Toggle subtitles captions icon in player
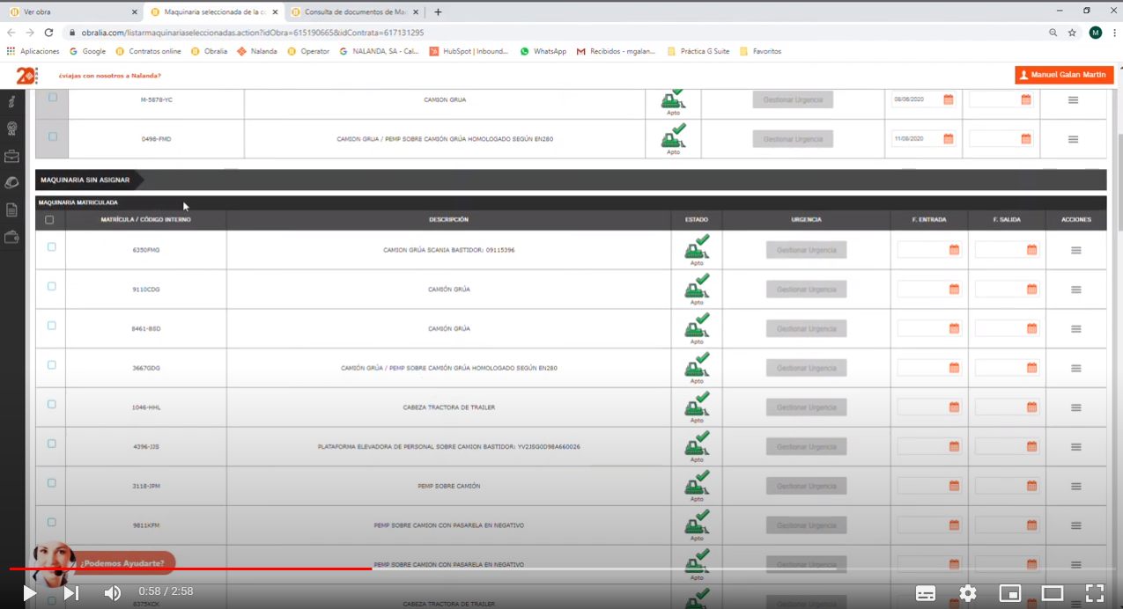Viewport: 1123px width, 609px height. coord(926,593)
